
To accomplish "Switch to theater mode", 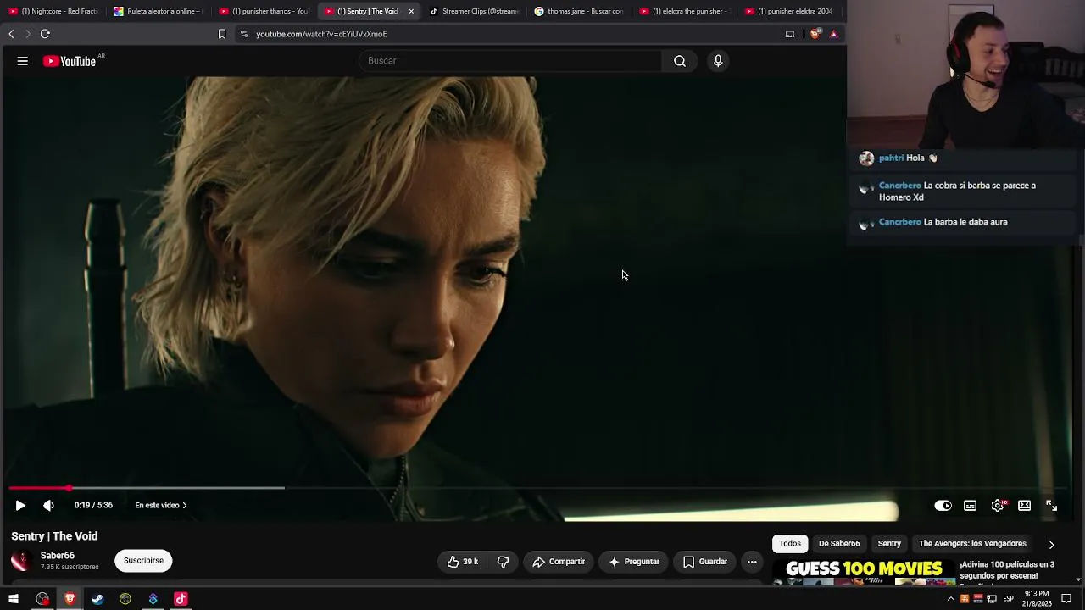I will pos(1025,506).
